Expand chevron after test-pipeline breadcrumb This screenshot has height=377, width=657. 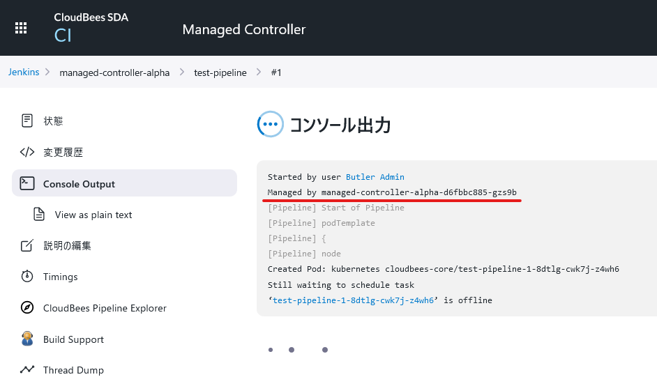tap(259, 72)
